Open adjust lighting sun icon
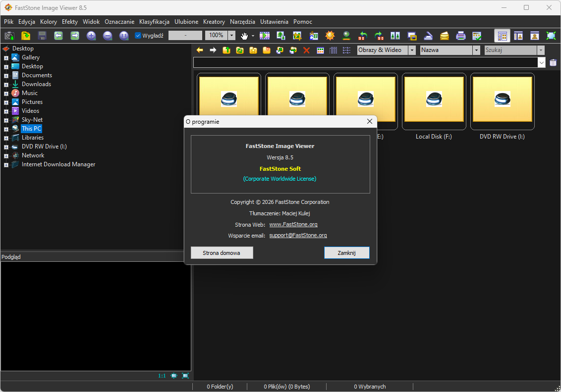561x392 pixels. [x=330, y=36]
